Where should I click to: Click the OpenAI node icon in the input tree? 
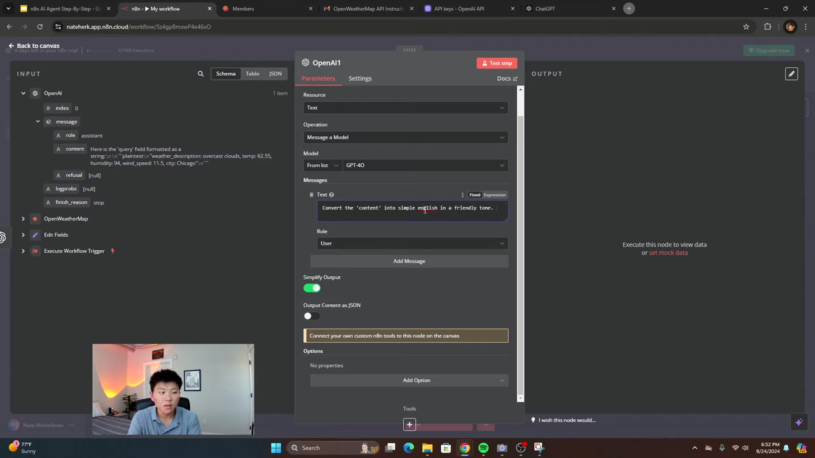pos(35,93)
